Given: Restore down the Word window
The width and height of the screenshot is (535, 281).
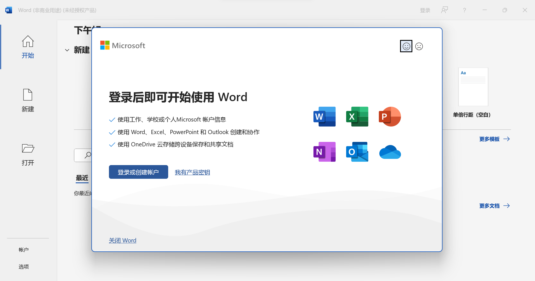Looking at the screenshot, I should (x=505, y=10).
